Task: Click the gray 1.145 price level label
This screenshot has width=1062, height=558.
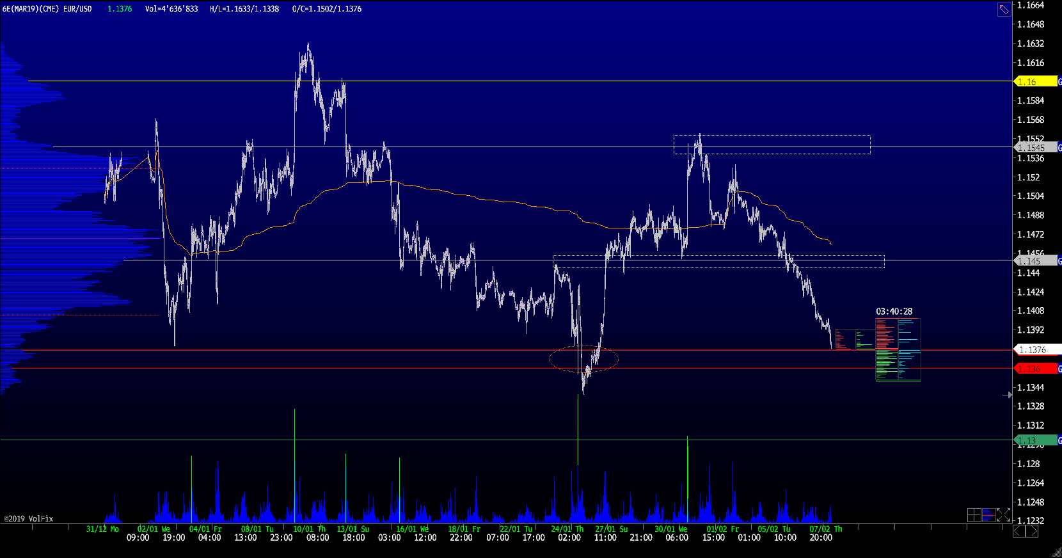Action: point(1035,261)
